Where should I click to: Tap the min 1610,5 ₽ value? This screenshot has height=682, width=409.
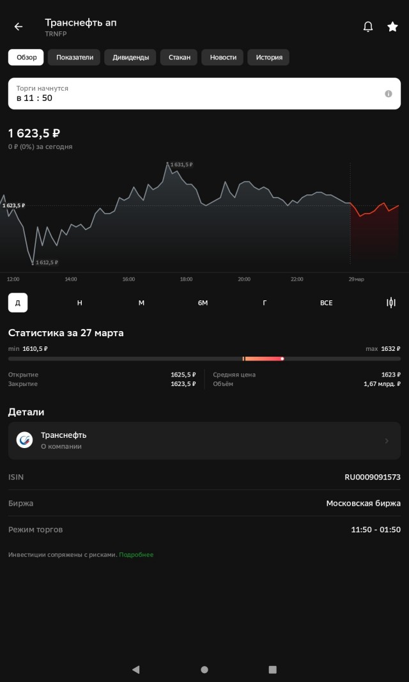35,348
